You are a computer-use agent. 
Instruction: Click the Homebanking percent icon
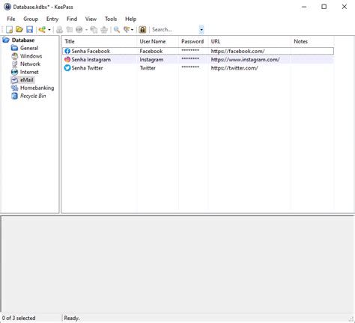15,88
